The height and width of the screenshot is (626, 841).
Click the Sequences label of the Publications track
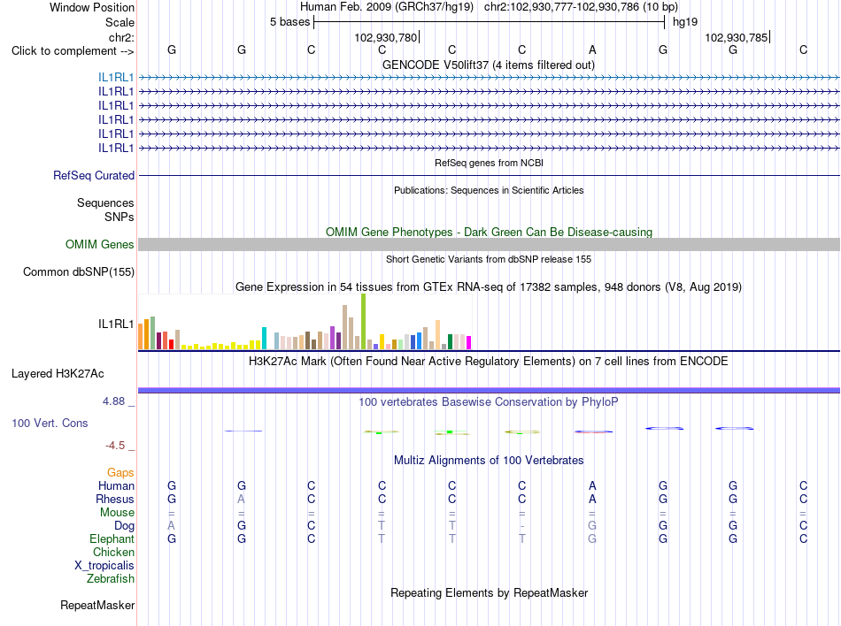(x=105, y=203)
